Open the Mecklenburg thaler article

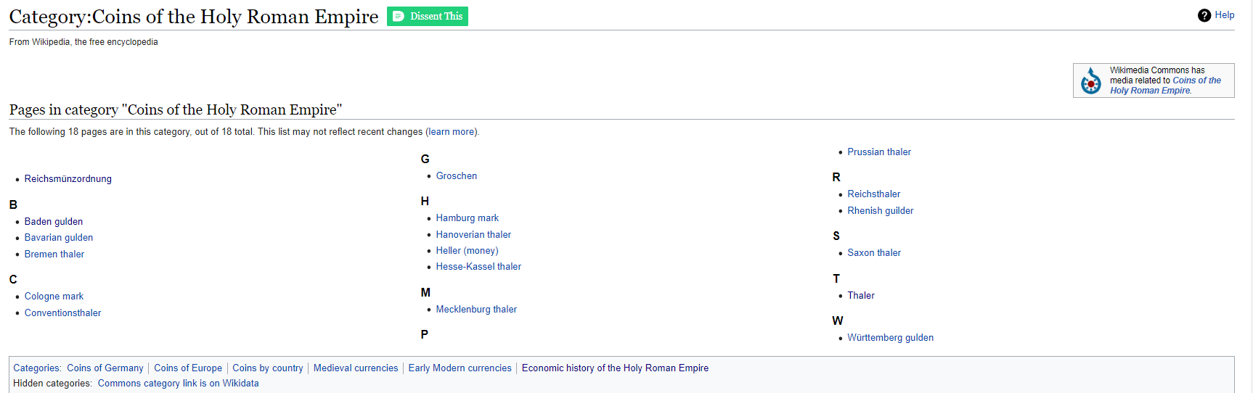(476, 310)
